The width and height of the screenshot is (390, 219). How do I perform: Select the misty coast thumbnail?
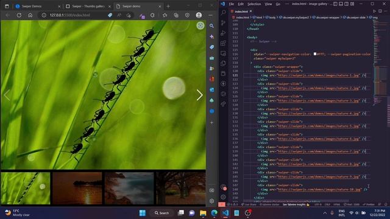tap(129, 188)
